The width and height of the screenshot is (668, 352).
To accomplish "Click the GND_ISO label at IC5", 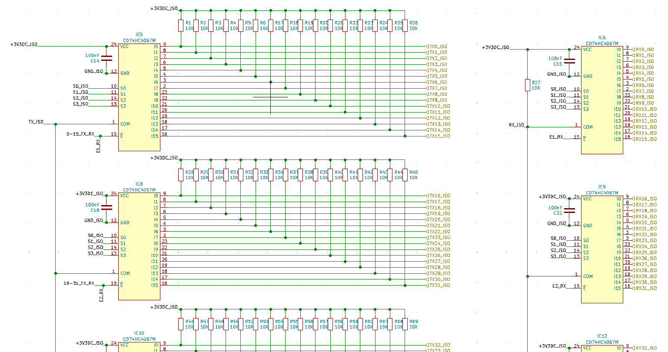I will [x=94, y=71].
